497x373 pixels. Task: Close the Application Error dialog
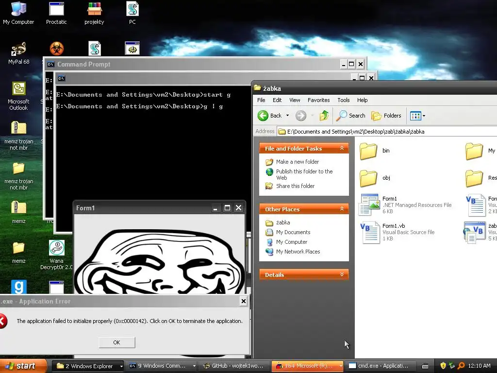[244, 301]
